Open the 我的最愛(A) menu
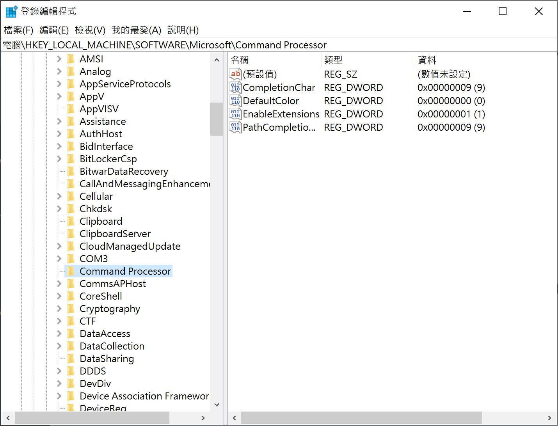The image size is (558, 426). [x=136, y=30]
